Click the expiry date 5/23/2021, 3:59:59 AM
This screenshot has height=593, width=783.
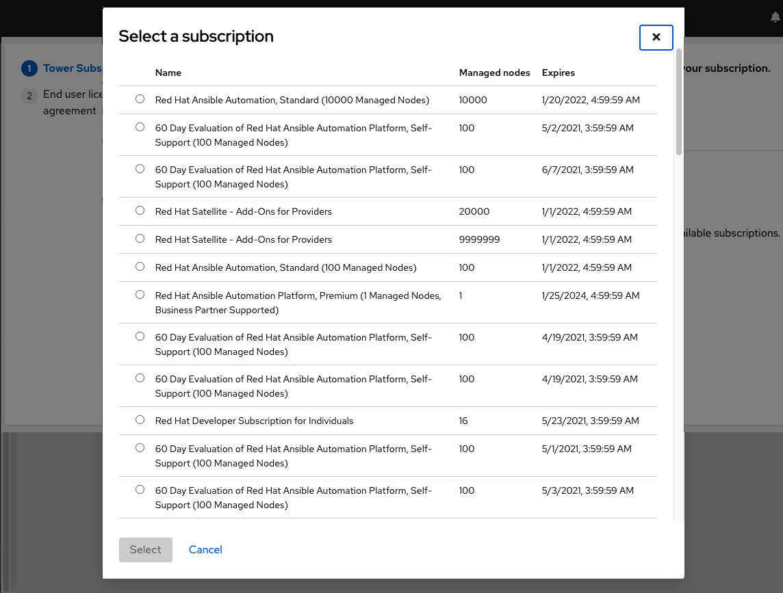tap(590, 421)
